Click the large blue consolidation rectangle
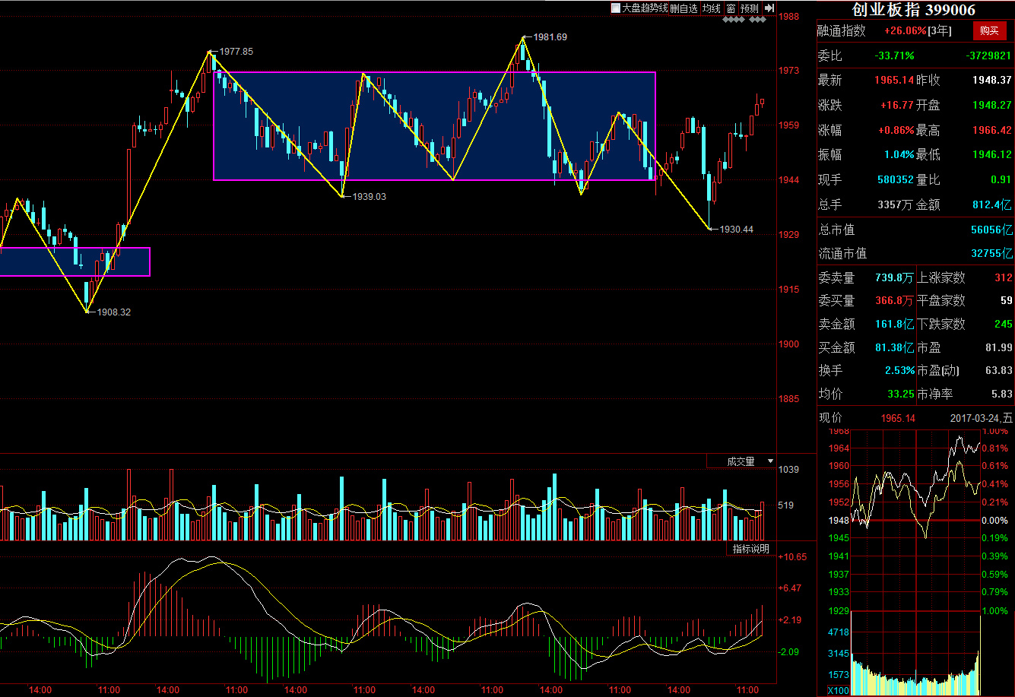Viewport: 1015px width, 697px height. (x=434, y=126)
